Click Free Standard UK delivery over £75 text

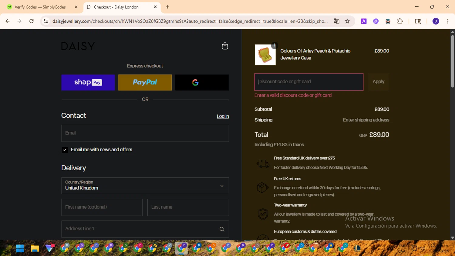point(304,158)
